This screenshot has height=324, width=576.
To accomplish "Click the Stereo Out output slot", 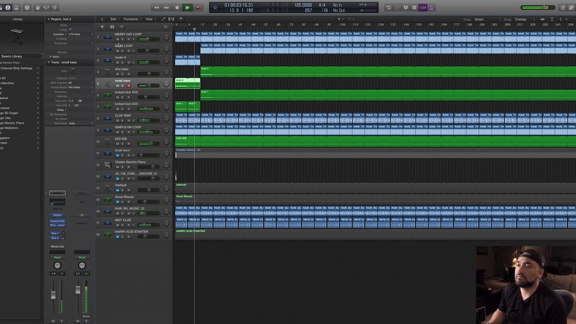I will tap(58, 247).
